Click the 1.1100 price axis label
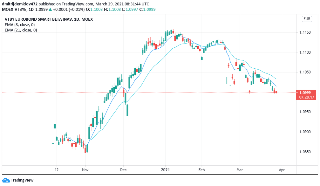The width and height of the screenshot is (320, 186). coord(305,52)
